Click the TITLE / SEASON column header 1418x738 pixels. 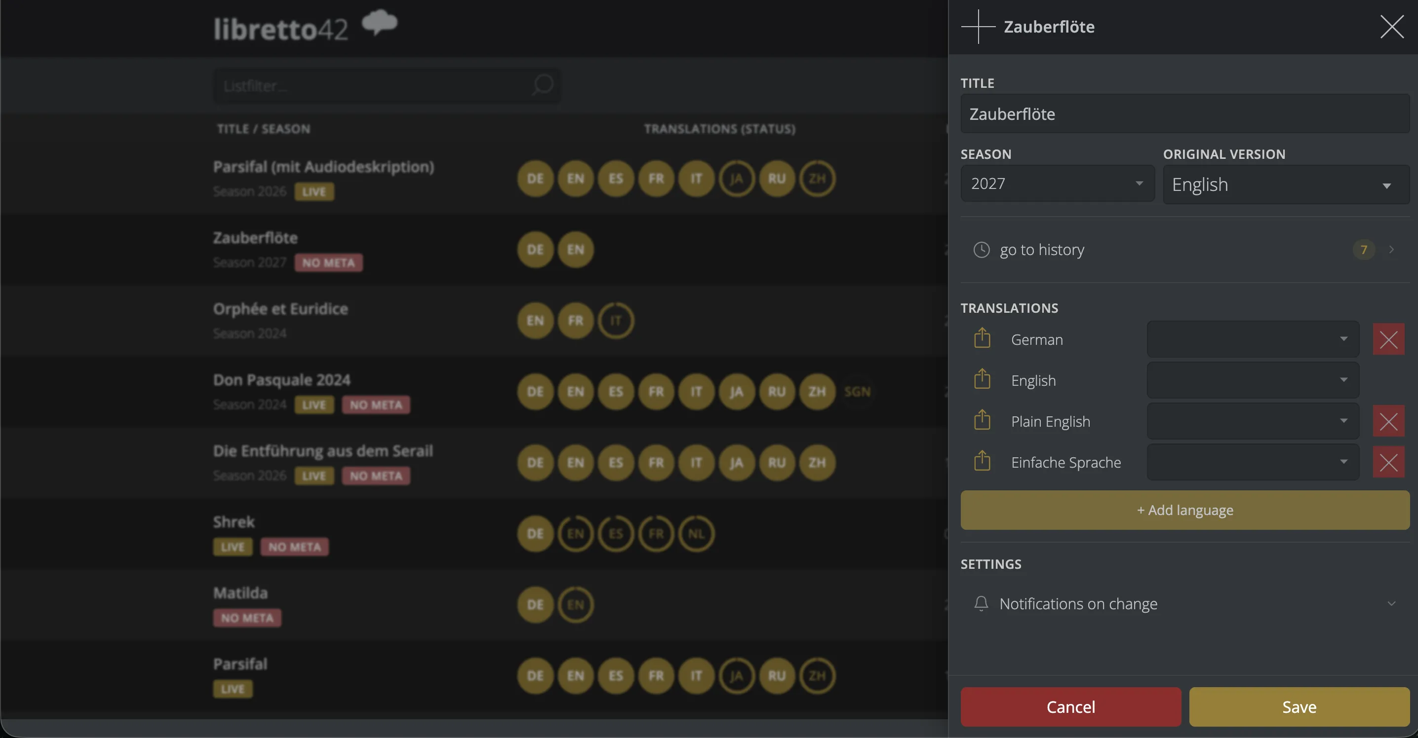pyautogui.click(x=263, y=129)
